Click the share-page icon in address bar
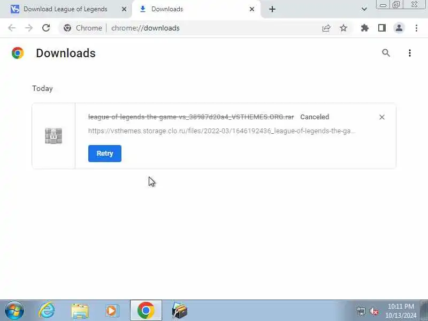 click(326, 28)
